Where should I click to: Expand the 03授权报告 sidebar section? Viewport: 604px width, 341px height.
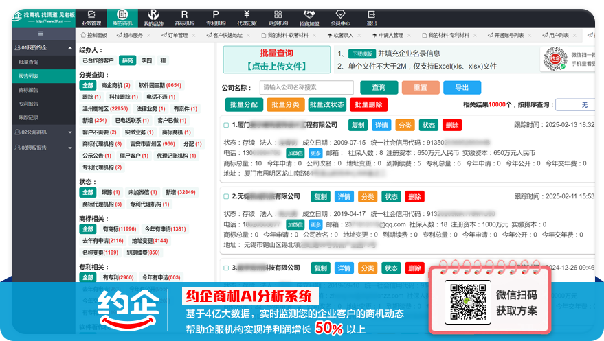coord(43,148)
